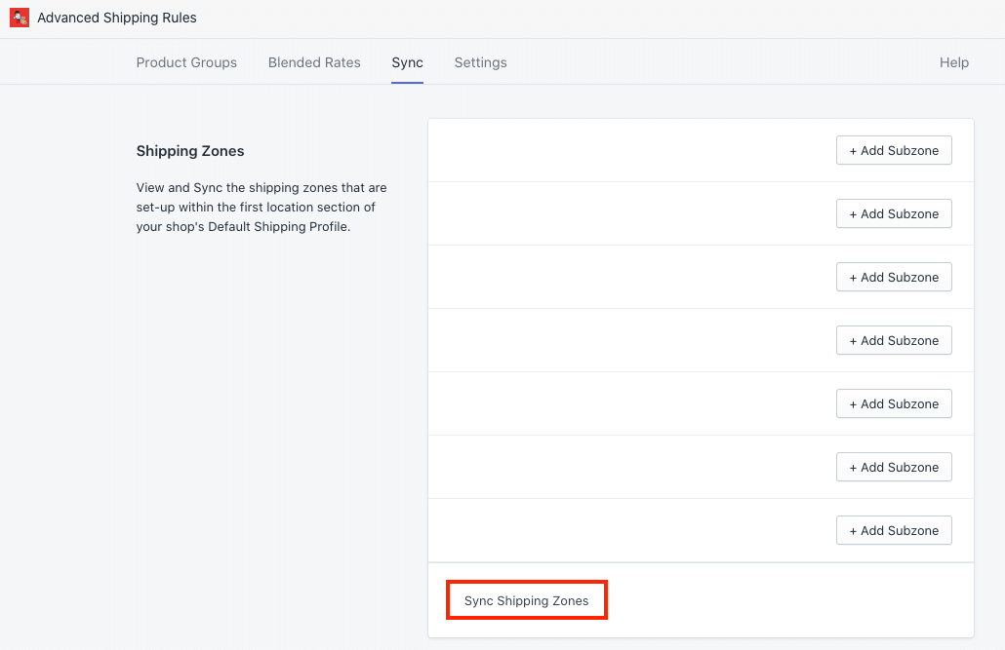Click the shipping zones description paragraph

pyautogui.click(x=261, y=207)
